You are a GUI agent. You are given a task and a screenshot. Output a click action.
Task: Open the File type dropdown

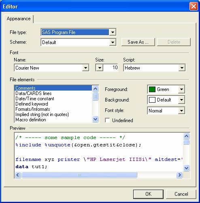(x=113, y=32)
